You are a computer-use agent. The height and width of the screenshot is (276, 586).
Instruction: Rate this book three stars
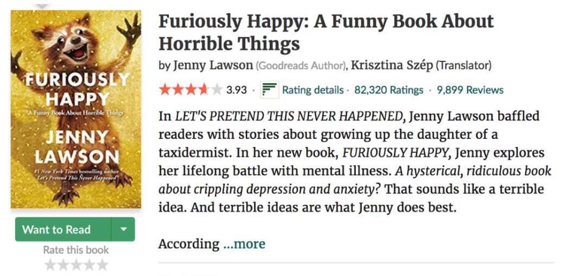click(x=76, y=265)
